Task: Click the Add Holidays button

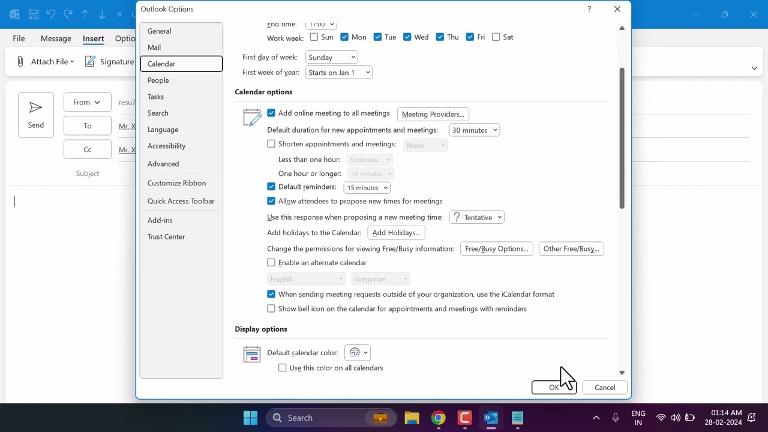Action: [x=396, y=233]
